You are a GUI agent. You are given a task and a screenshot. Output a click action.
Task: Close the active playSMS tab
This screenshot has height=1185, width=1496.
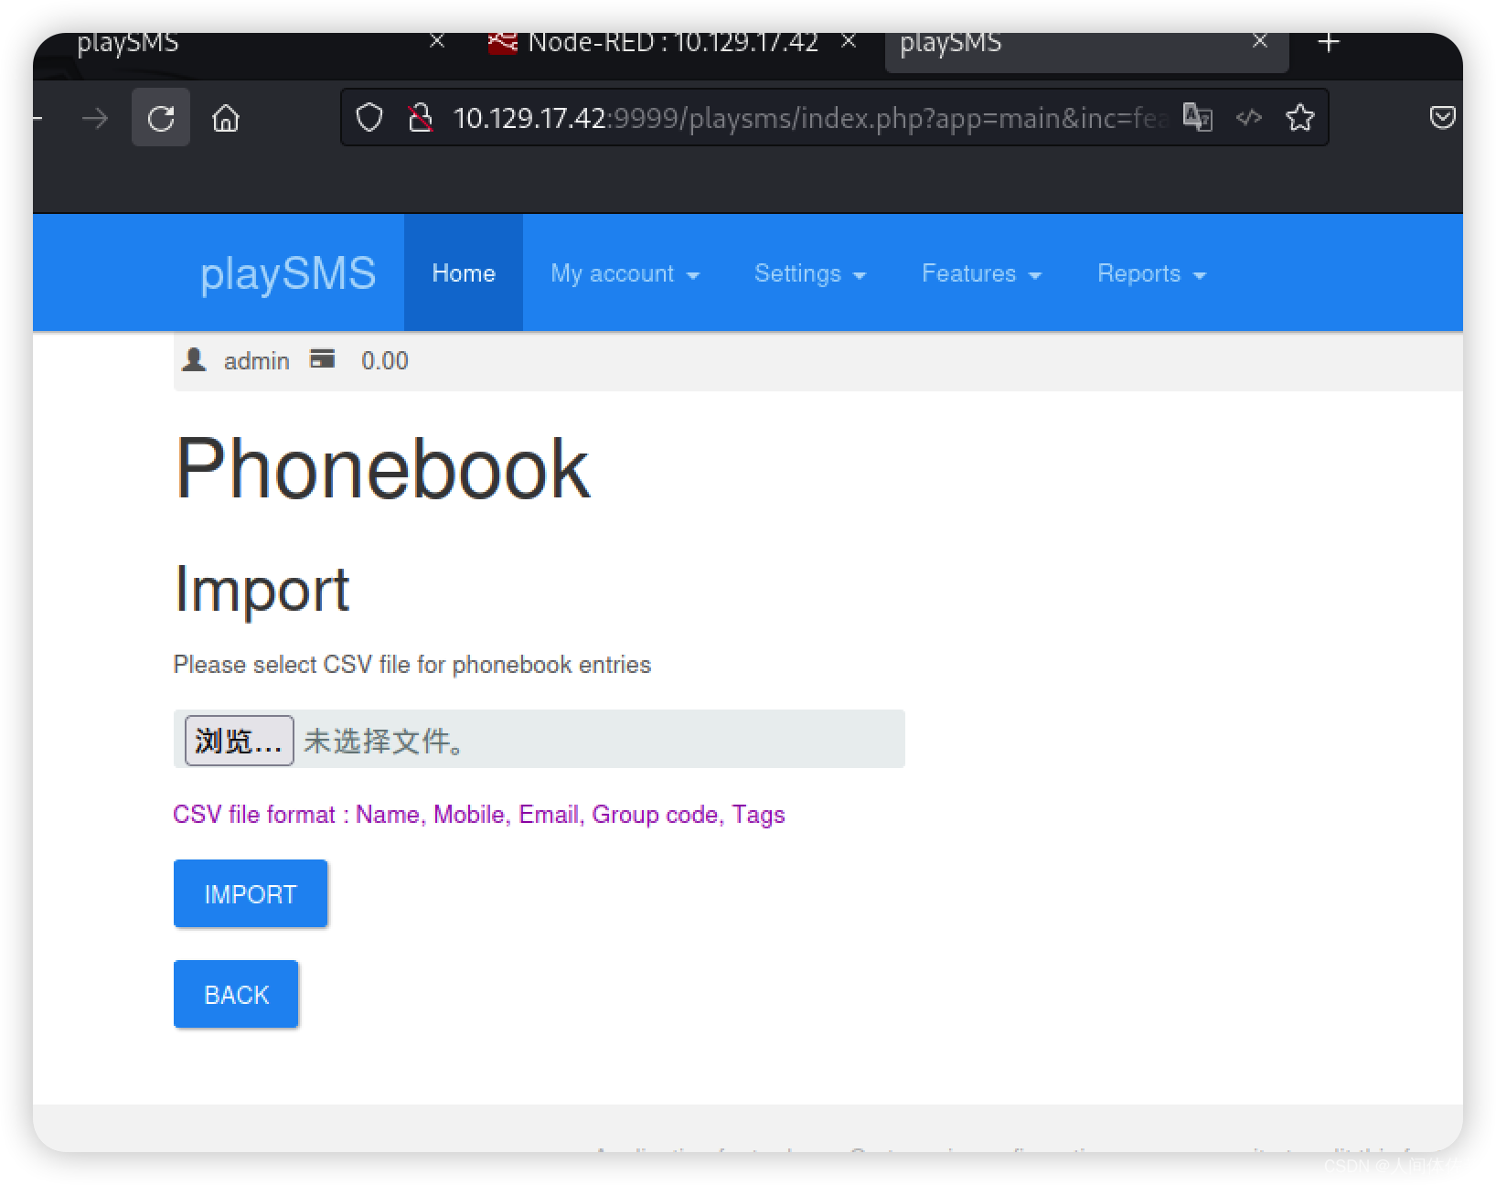coord(1260,41)
